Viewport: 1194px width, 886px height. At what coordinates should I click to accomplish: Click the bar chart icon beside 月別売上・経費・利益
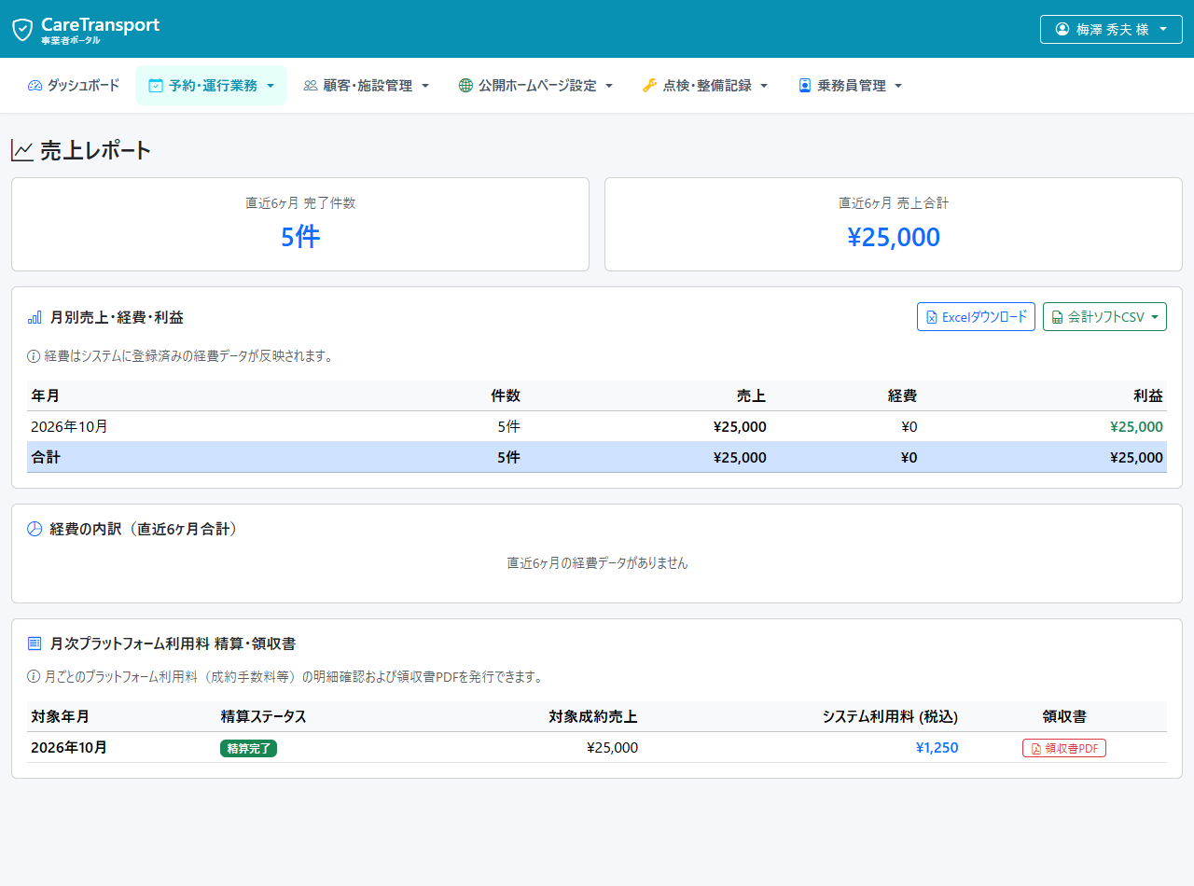(35, 318)
